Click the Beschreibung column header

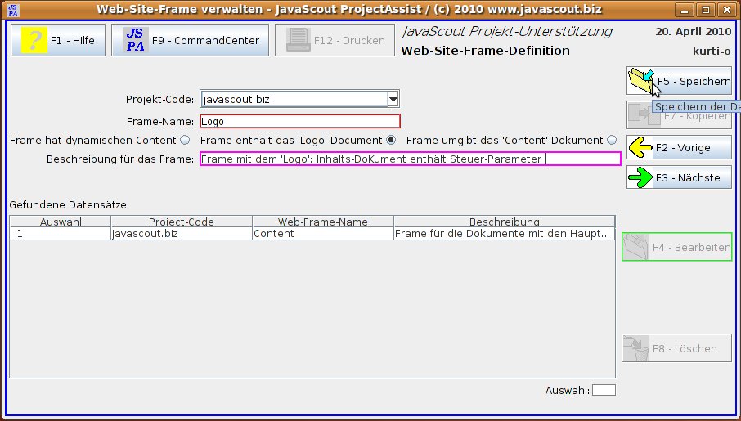click(504, 222)
